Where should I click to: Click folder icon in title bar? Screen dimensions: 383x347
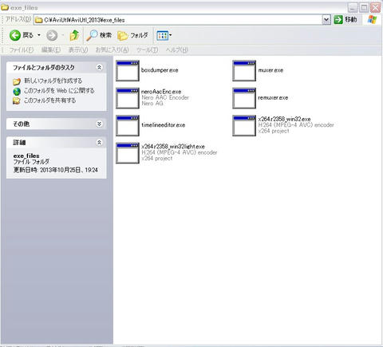5,7
